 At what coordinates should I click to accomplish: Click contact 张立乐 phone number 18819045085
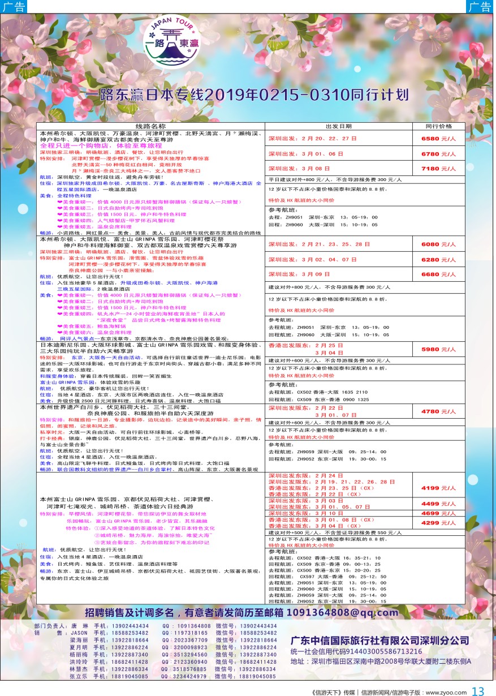click(x=130, y=675)
